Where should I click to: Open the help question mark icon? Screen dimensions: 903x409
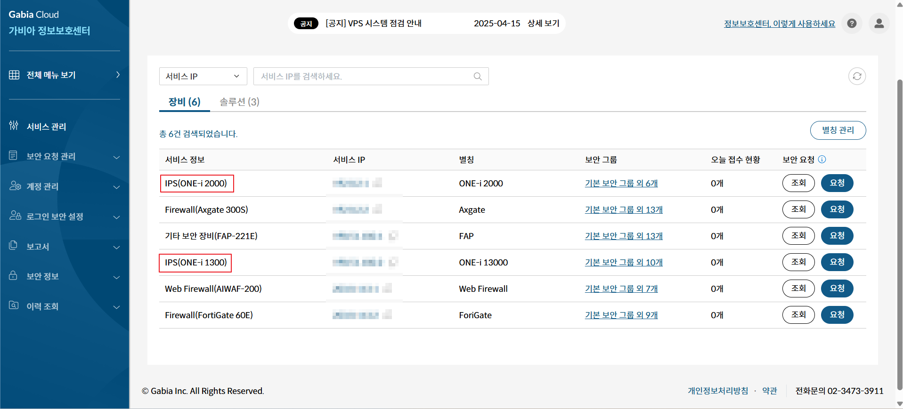(x=852, y=24)
